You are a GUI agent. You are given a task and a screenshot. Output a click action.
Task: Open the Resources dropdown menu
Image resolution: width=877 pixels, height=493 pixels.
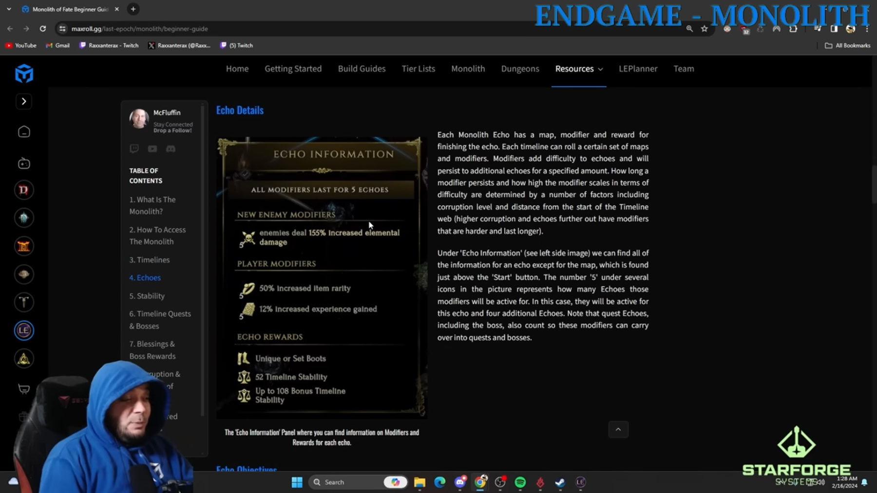578,69
